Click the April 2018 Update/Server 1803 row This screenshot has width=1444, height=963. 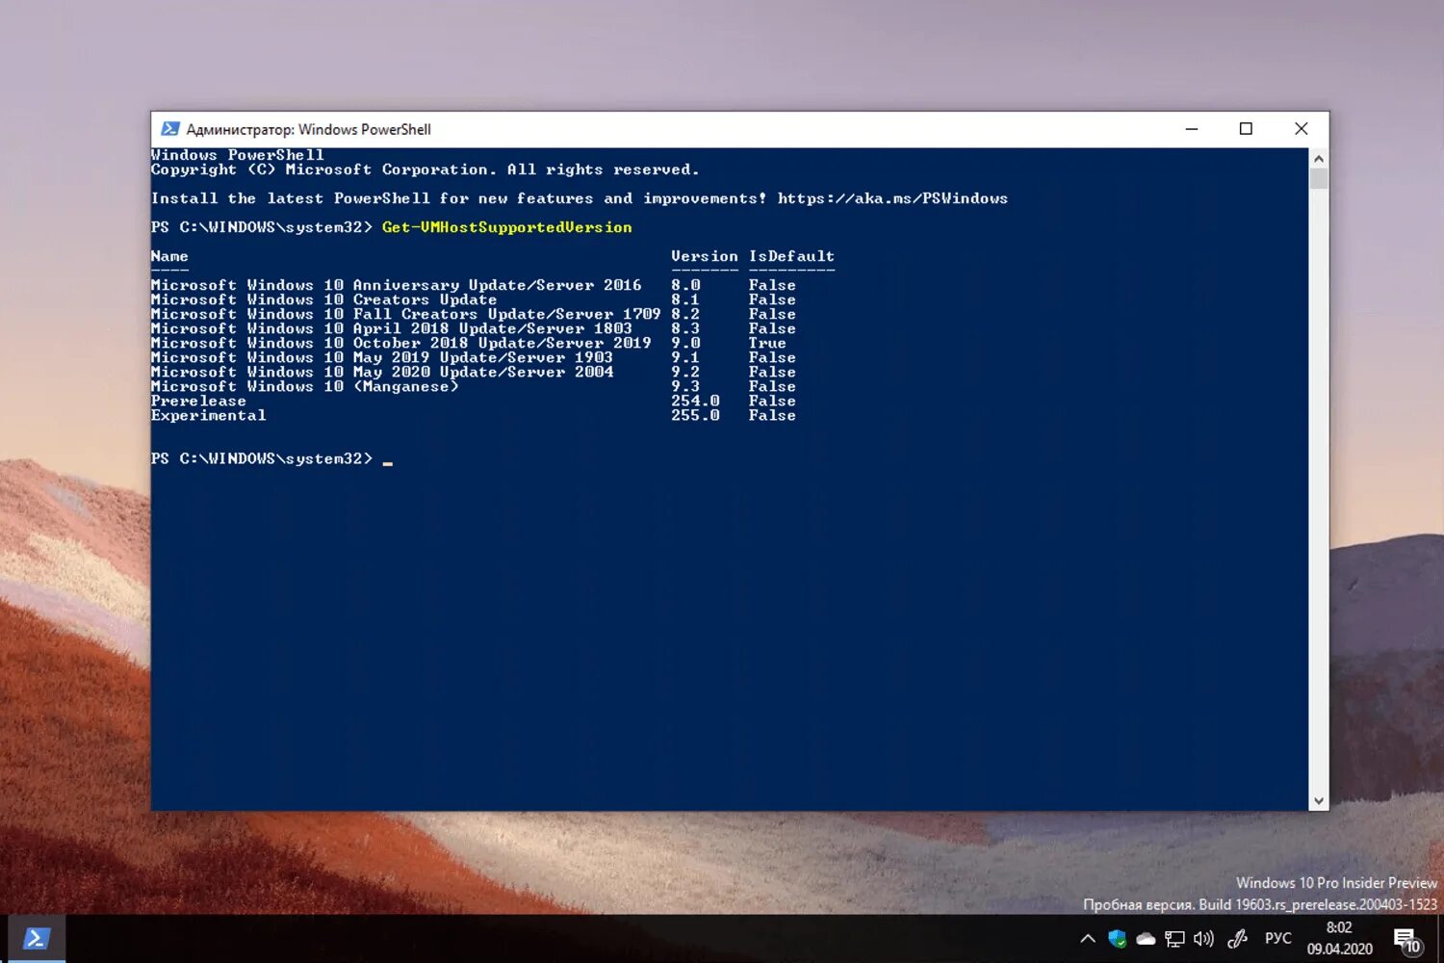(474, 328)
